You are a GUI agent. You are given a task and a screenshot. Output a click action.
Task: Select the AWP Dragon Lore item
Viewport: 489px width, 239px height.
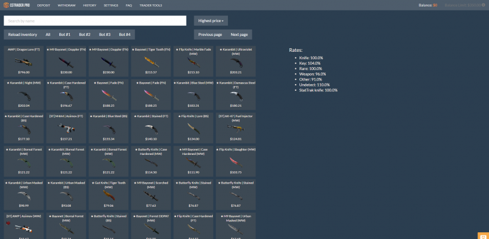pyautogui.click(x=24, y=62)
